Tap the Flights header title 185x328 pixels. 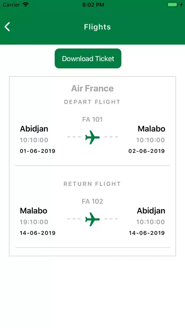[x=97, y=27]
